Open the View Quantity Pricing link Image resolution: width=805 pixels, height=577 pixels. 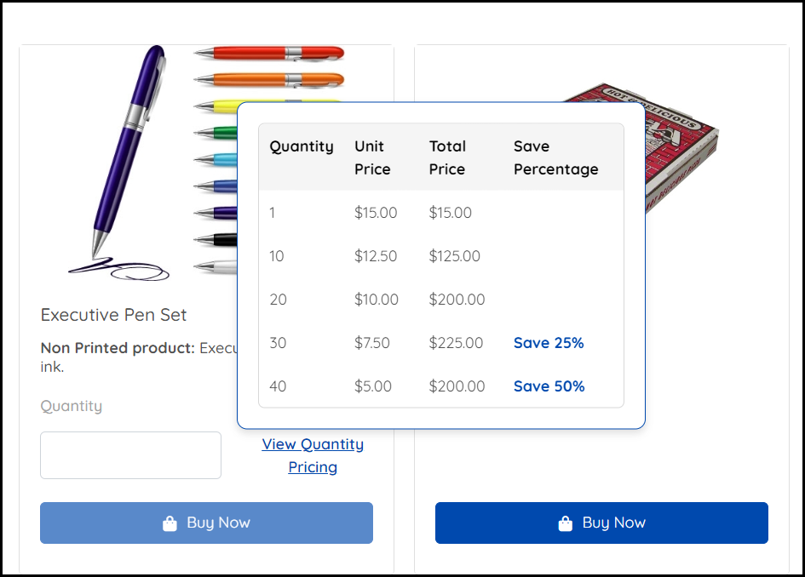(x=313, y=455)
